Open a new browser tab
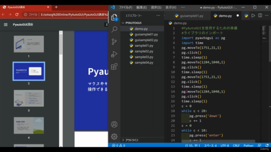 coord(56,7)
